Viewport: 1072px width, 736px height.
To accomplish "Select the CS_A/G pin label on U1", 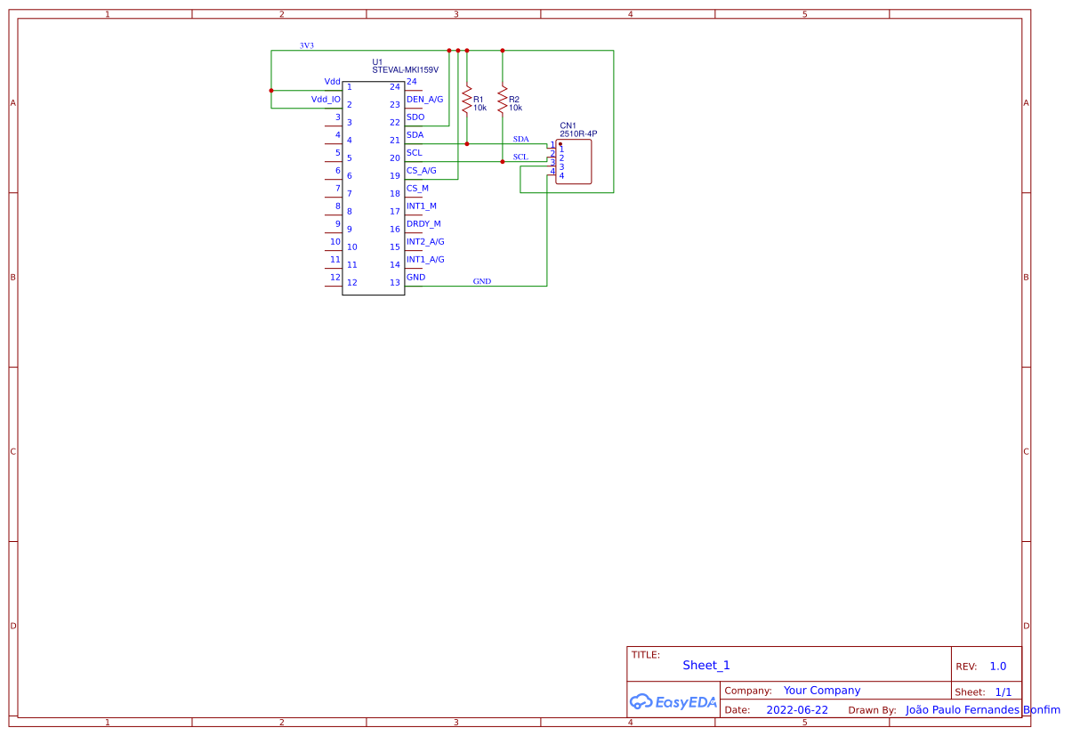I will pyautogui.click(x=421, y=170).
